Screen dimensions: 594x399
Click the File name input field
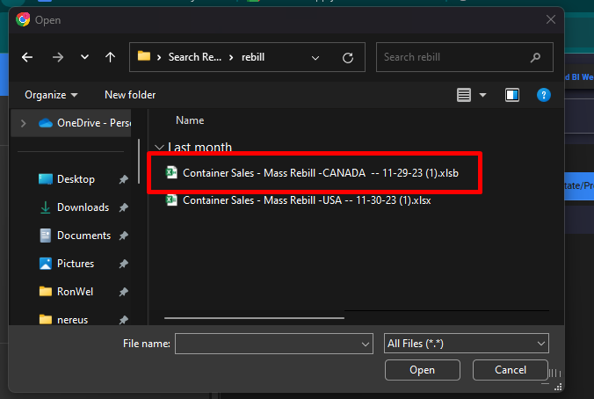272,343
